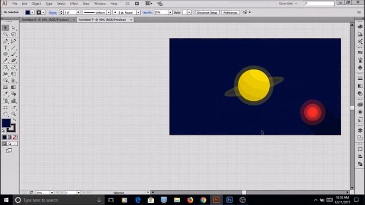Switch to the Untitled-6 document tab
The width and height of the screenshot is (365, 205).
(46, 20)
